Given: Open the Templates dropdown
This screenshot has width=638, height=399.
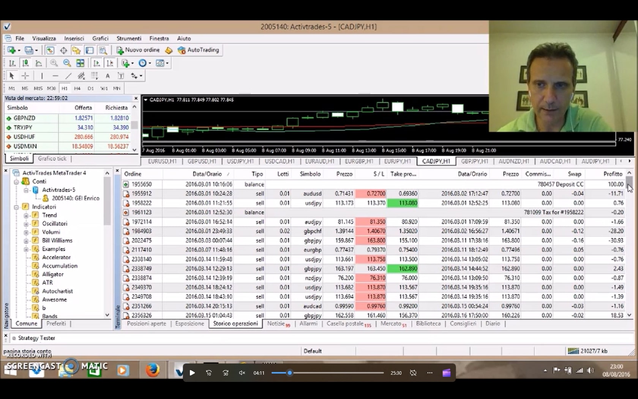Looking at the screenshot, I should (162, 63).
